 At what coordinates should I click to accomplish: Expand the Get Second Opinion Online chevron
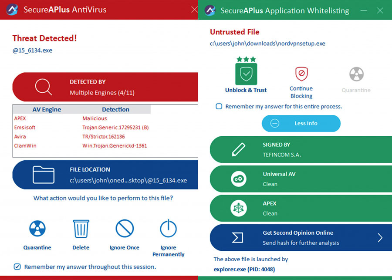tap(380, 237)
